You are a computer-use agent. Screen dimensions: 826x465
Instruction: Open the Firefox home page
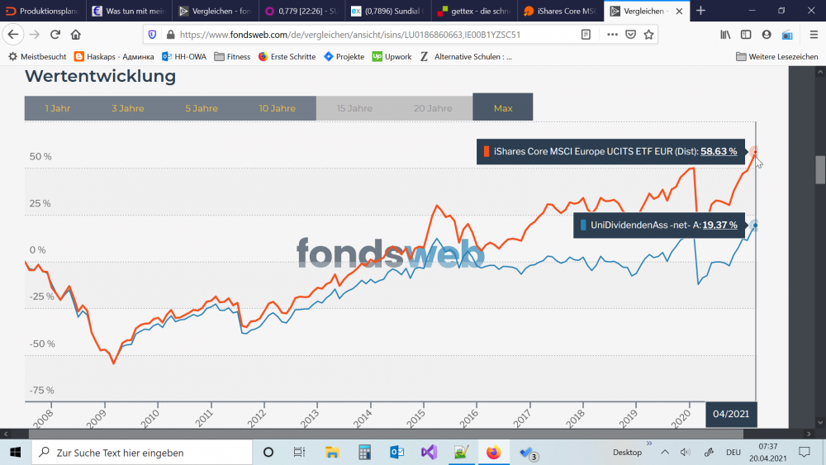tap(76, 35)
